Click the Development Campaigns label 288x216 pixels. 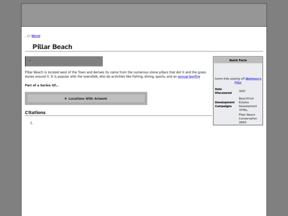coord(225,104)
